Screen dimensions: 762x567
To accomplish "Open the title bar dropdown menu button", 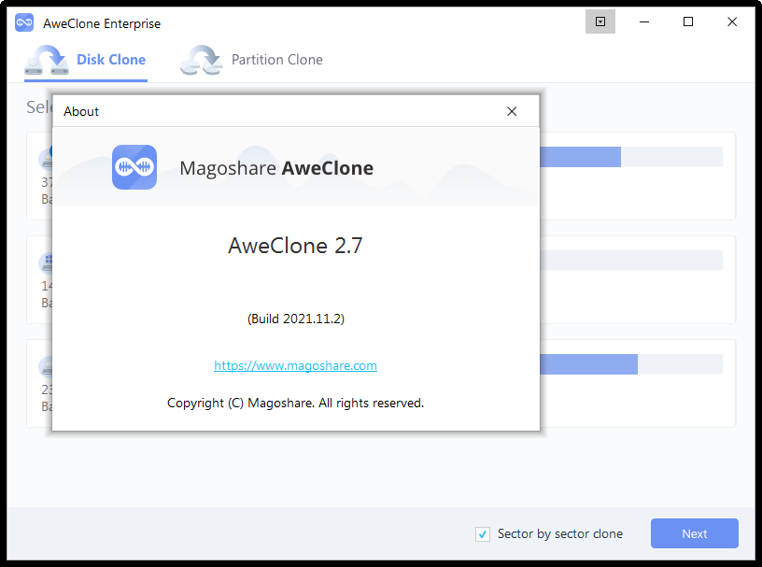I will click(x=600, y=21).
